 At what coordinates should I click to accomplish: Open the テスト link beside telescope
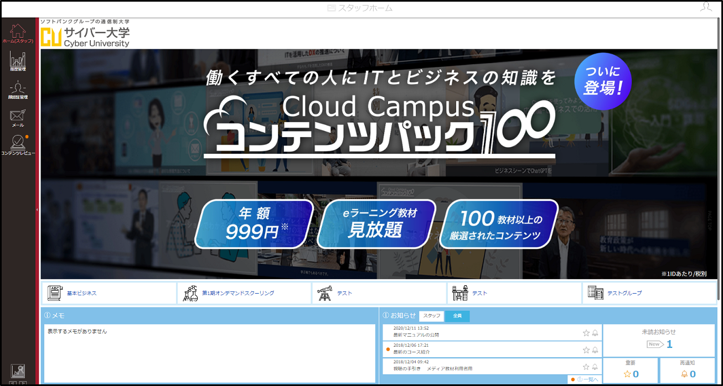point(344,293)
